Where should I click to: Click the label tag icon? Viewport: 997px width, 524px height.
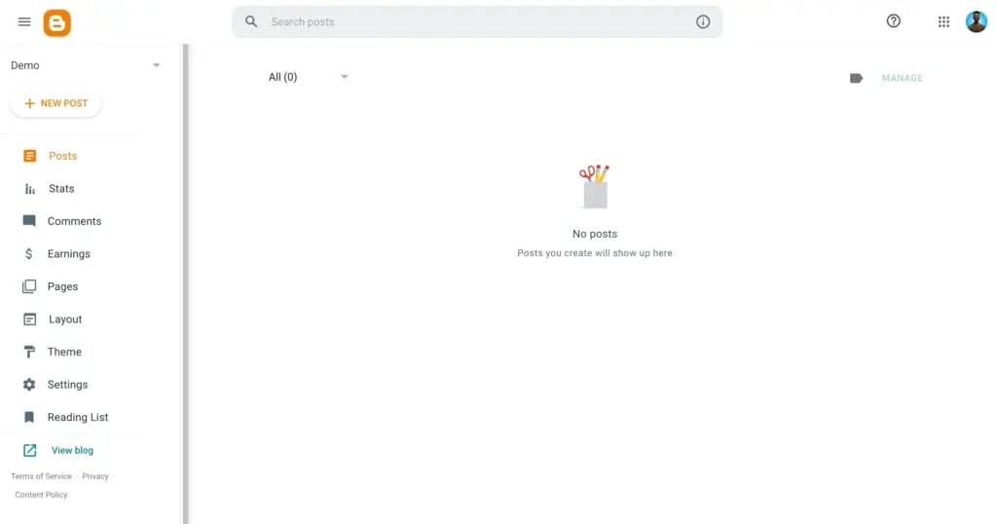pos(856,78)
